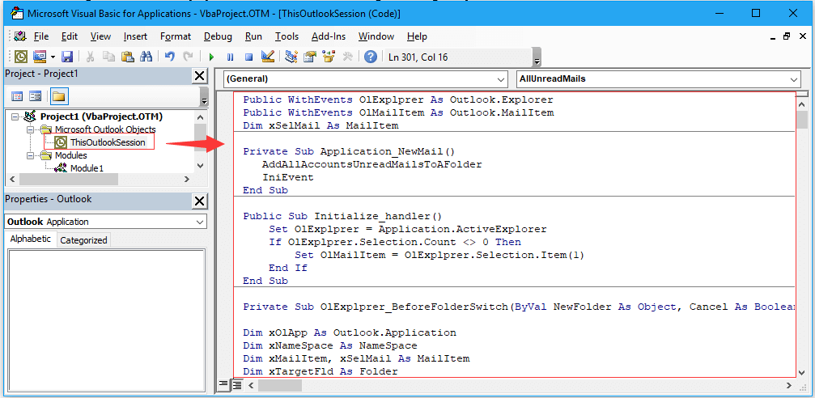Click the Redo arrow icon
The height and width of the screenshot is (398, 815).
(188, 57)
